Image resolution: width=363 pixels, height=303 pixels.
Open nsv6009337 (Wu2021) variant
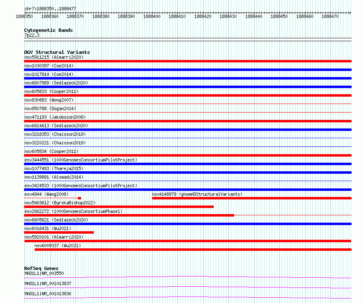point(58,245)
